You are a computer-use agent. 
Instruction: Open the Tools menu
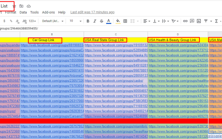click(x=34, y=12)
